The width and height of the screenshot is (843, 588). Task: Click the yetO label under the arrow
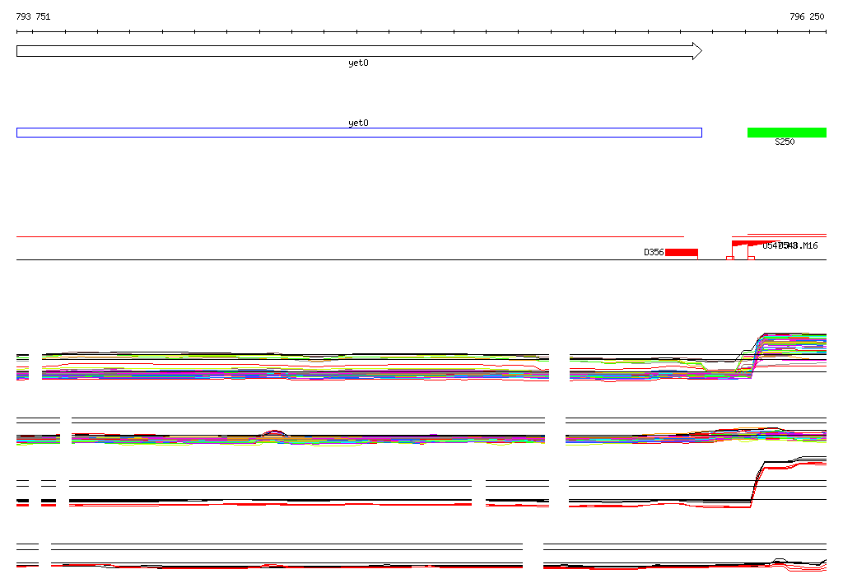358,63
